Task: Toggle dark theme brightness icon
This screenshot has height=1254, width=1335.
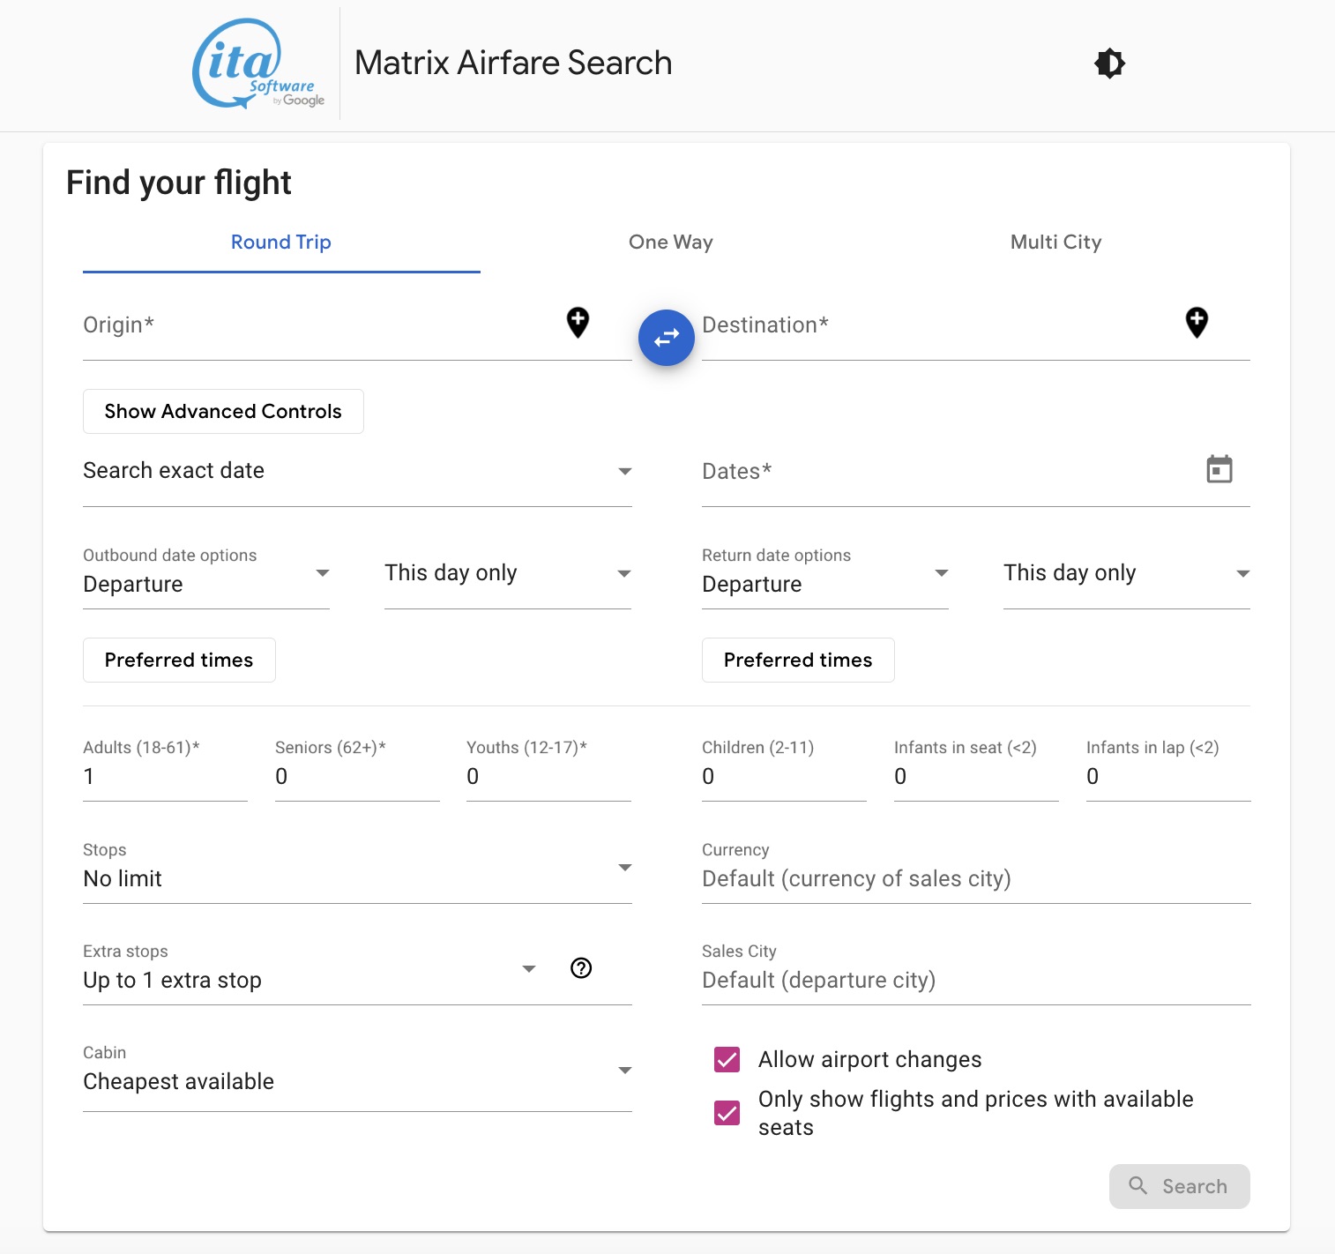Action: click(x=1109, y=63)
